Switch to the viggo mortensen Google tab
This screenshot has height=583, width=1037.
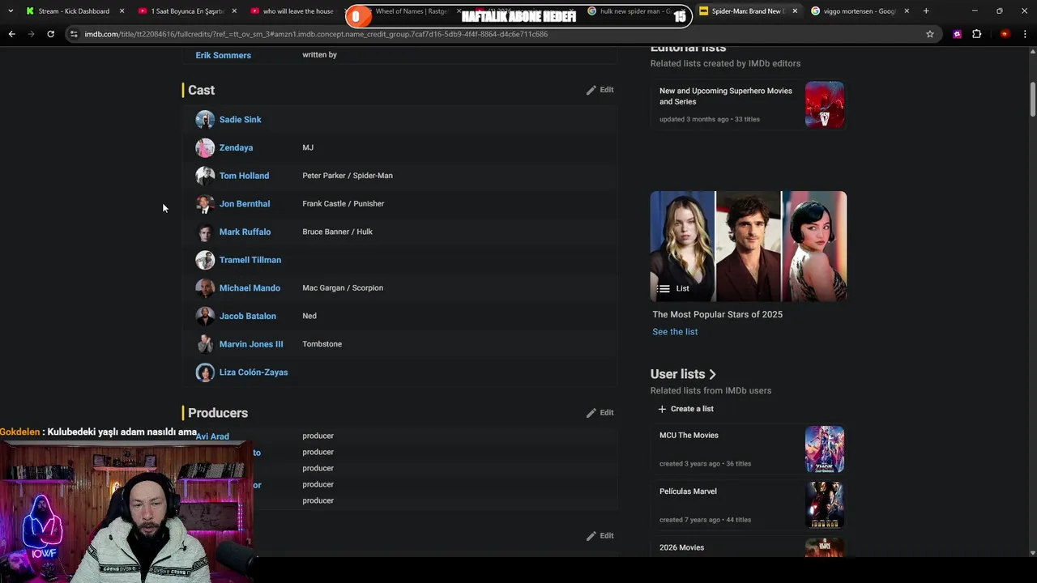click(x=860, y=11)
